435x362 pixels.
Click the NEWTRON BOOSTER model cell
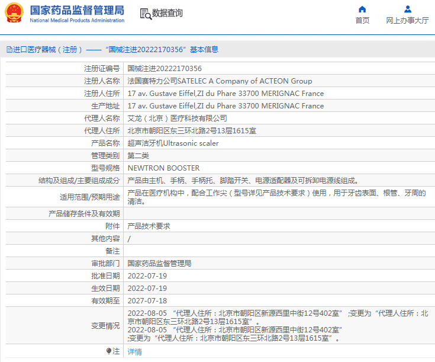[x=163, y=168]
